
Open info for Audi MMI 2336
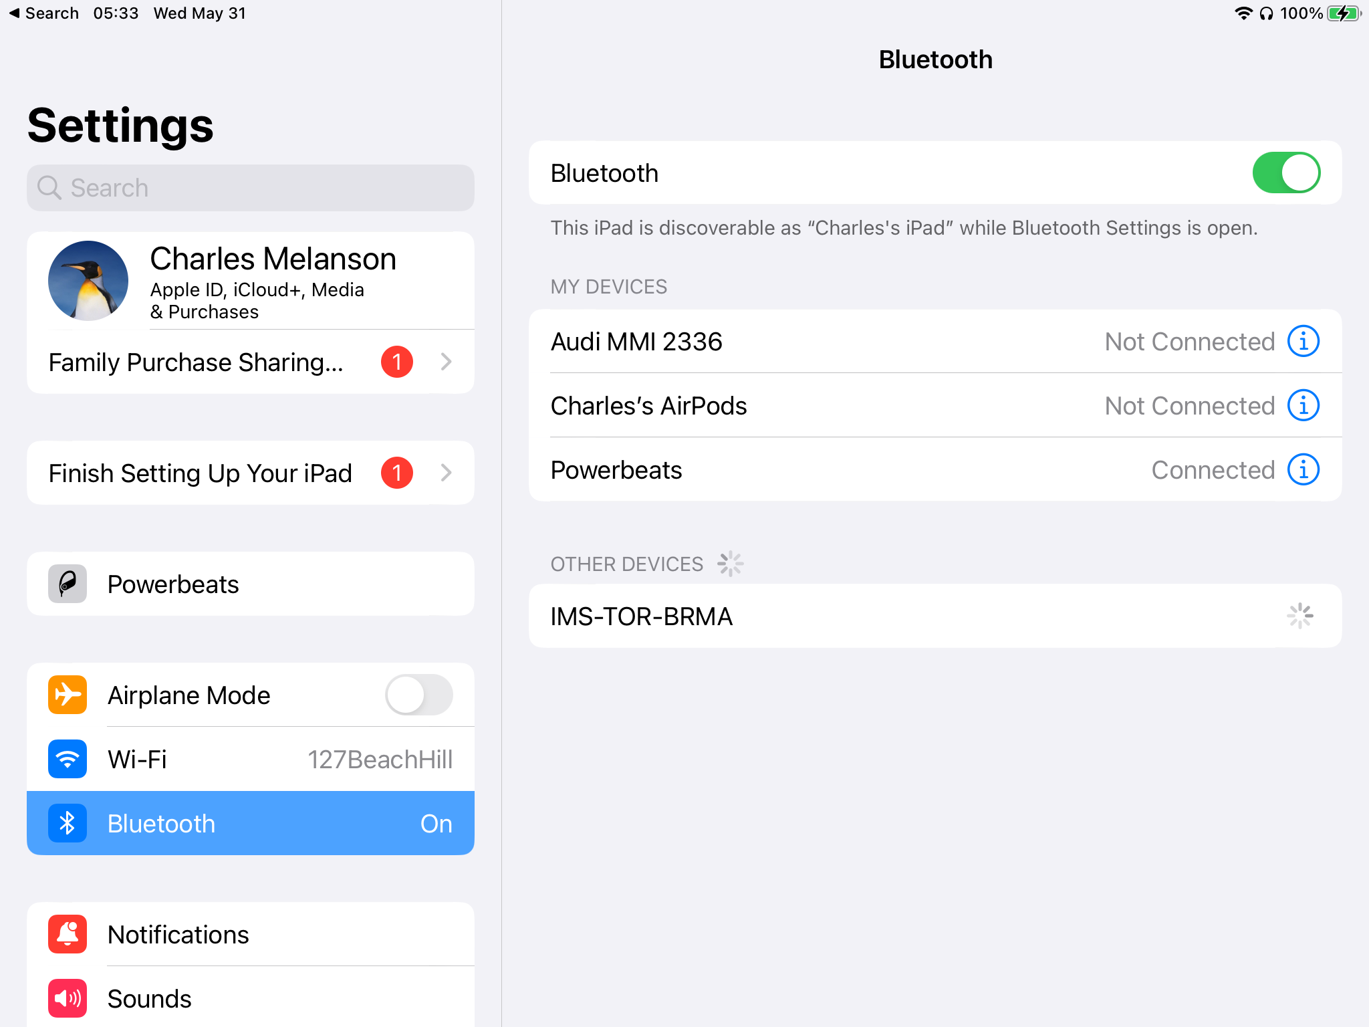click(1303, 342)
